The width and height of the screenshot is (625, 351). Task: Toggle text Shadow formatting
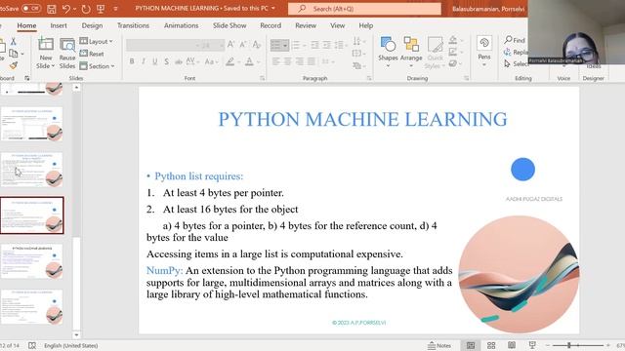[166, 61]
